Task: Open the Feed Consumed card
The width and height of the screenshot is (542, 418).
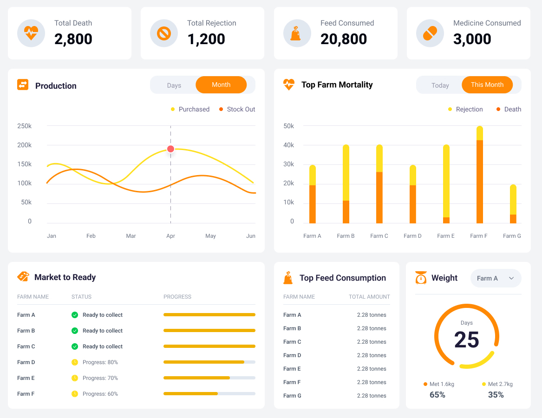Action: (x=336, y=33)
